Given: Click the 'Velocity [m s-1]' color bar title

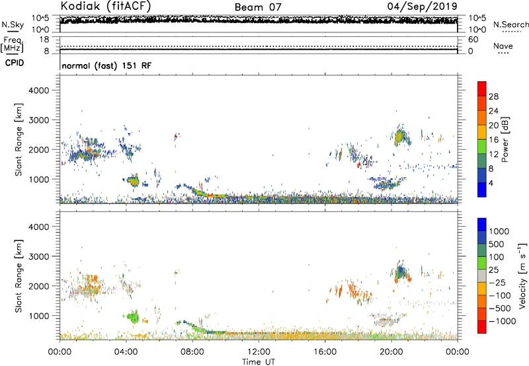Looking at the screenshot, I should click(522, 275).
